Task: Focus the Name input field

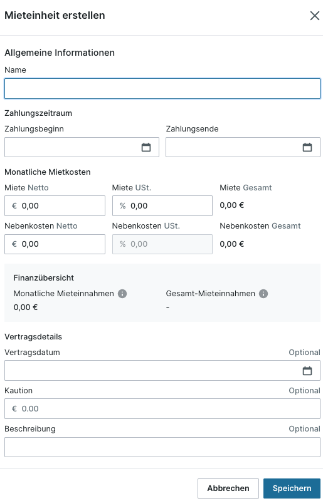Action: coord(162,88)
